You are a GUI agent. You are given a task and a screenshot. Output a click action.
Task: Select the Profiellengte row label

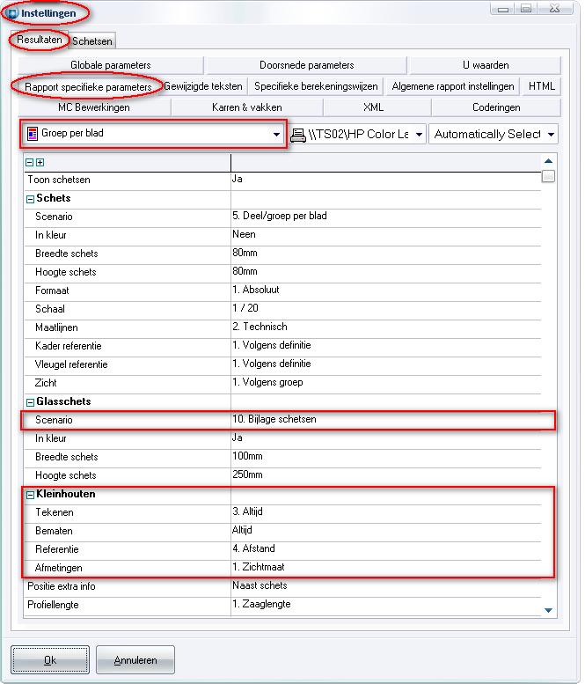(53, 605)
